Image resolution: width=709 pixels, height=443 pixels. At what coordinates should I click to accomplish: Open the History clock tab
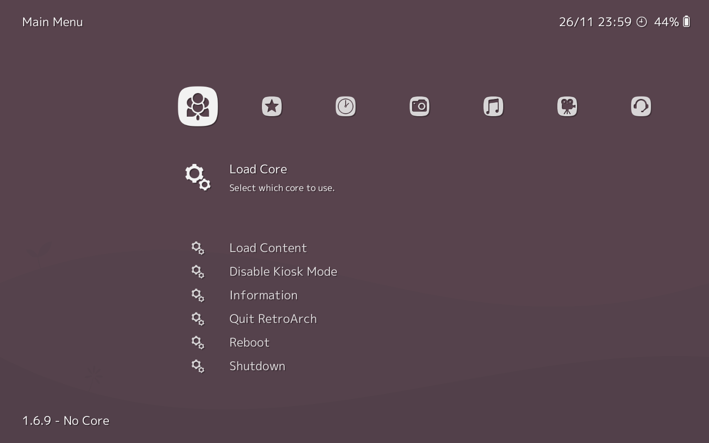click(x=346, y=106)
